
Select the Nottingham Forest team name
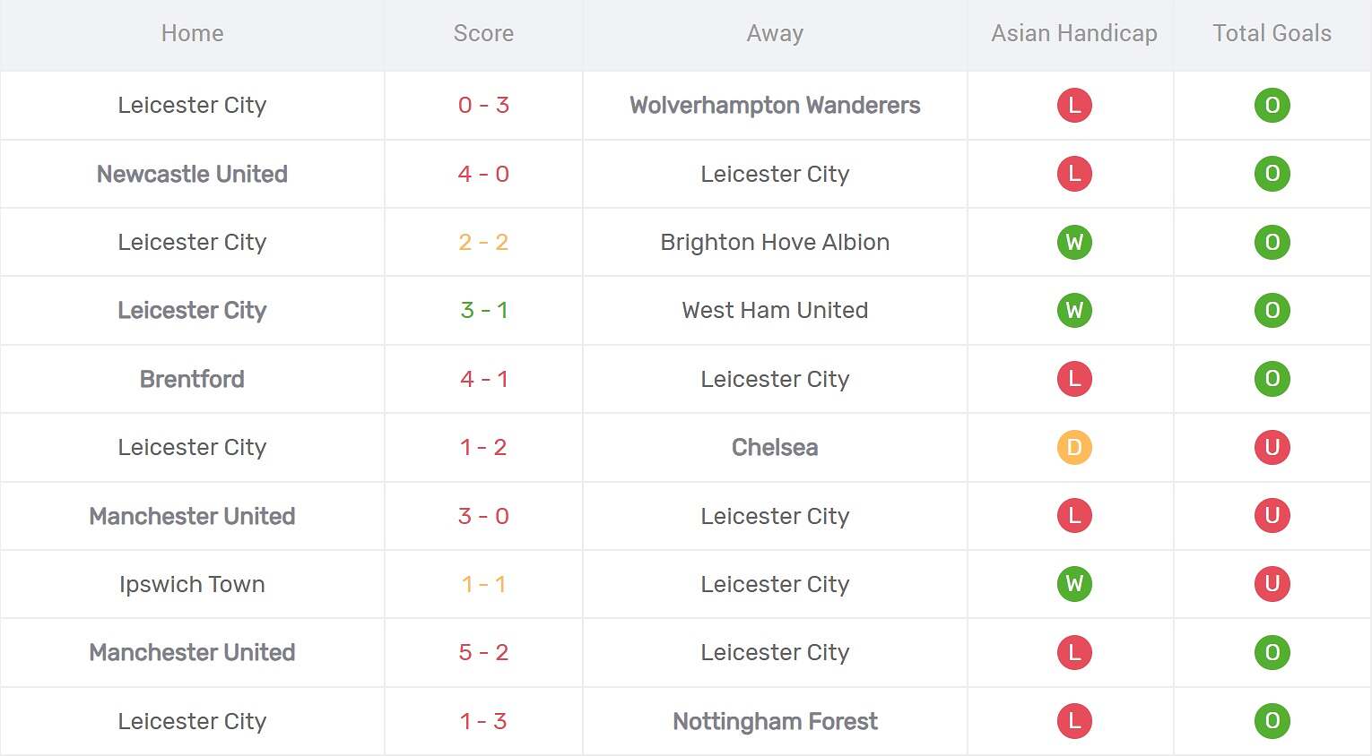pos(775,721)
